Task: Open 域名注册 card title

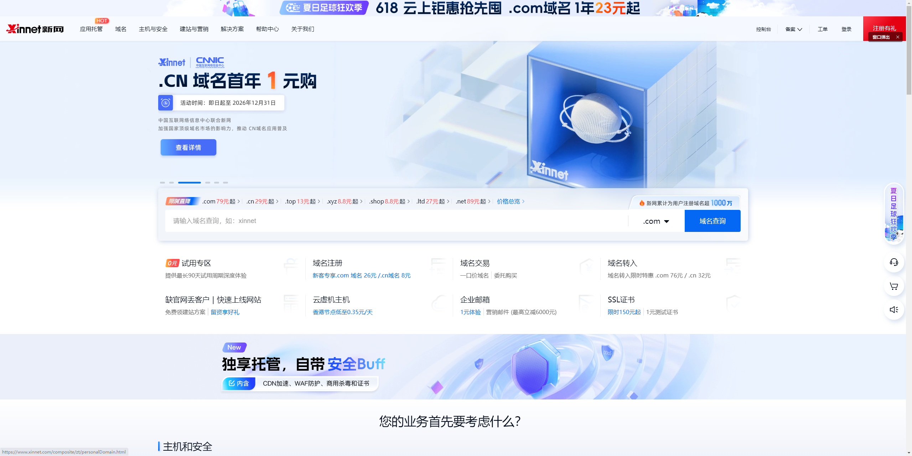Action: pos(327,263)
